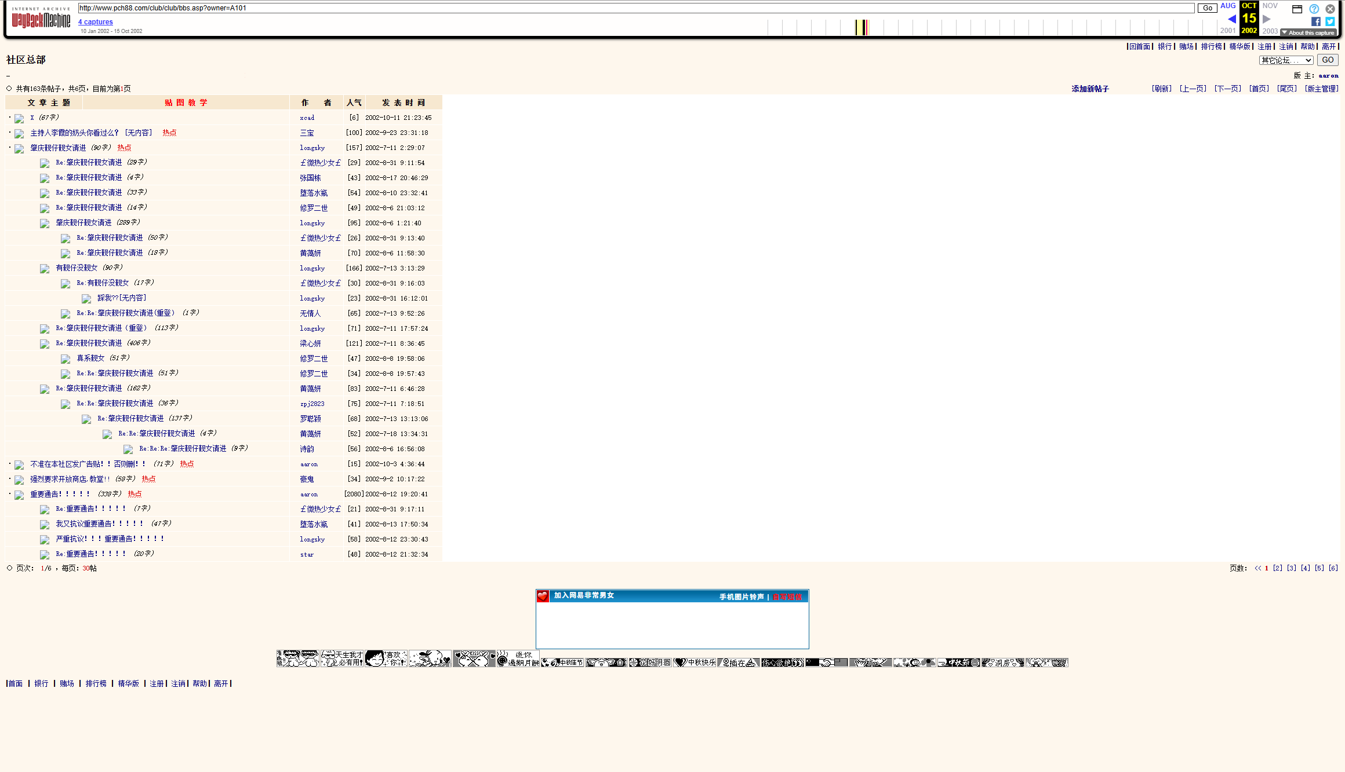
Task: Open the 我又抗议重要通告 reply
Action: pos(100,524)
